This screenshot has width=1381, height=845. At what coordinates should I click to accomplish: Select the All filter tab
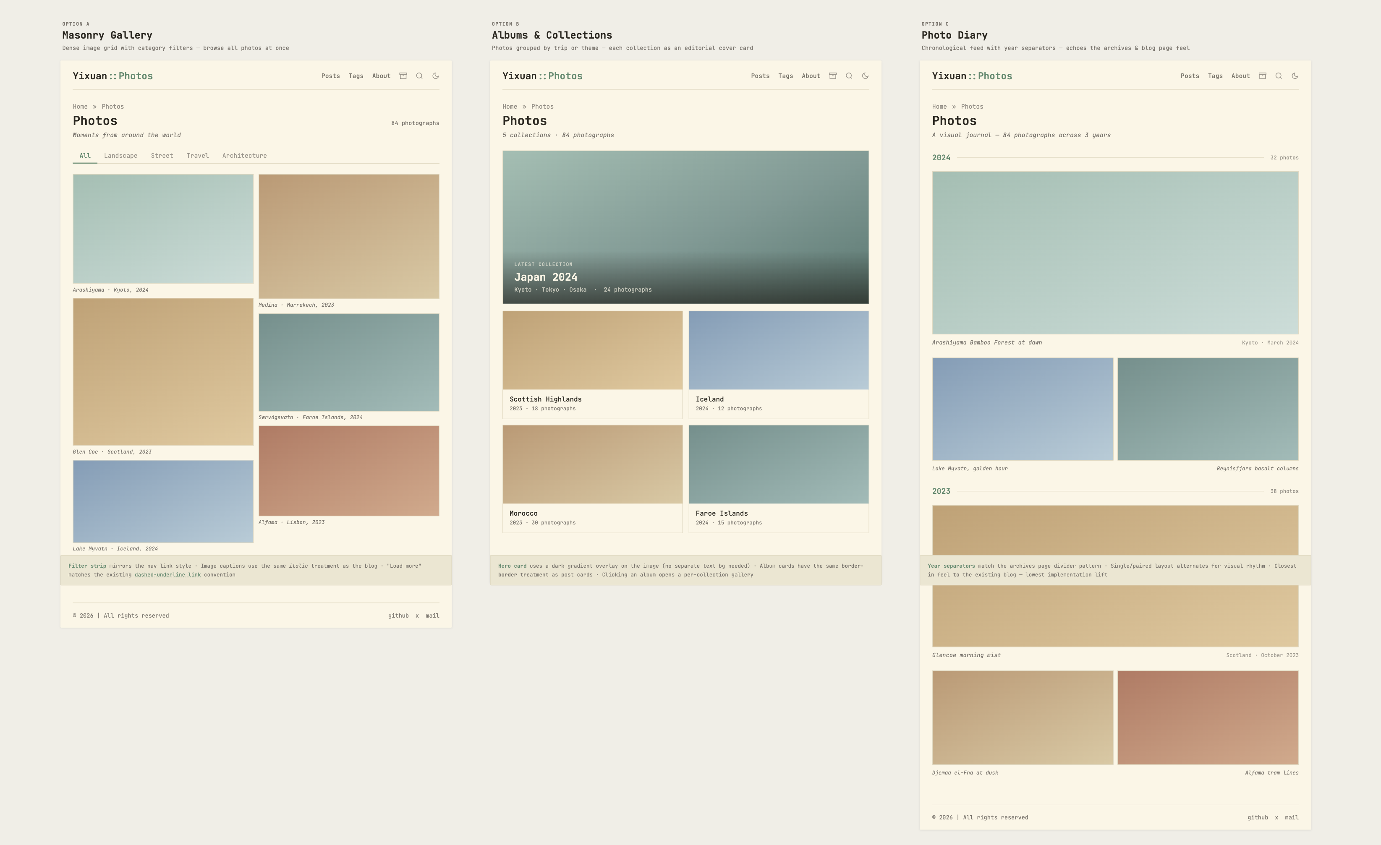[85, 156]
